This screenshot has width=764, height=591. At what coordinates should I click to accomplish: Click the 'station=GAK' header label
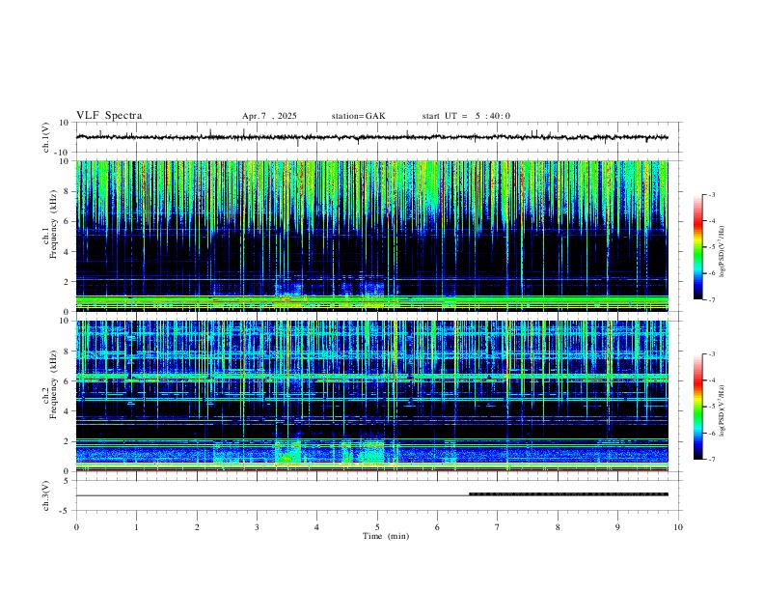358,116
